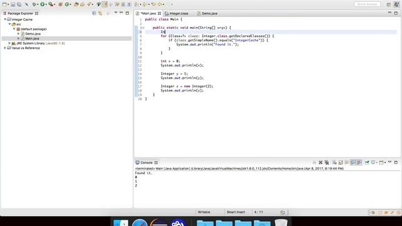Toggle Show Console on Standard Out

353,163
